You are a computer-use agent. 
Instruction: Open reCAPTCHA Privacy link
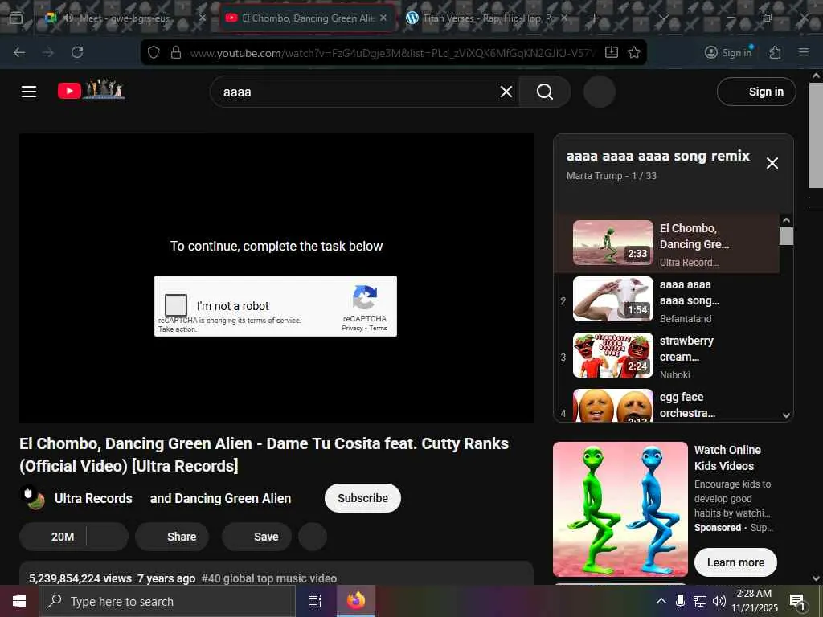click(352, 328)
